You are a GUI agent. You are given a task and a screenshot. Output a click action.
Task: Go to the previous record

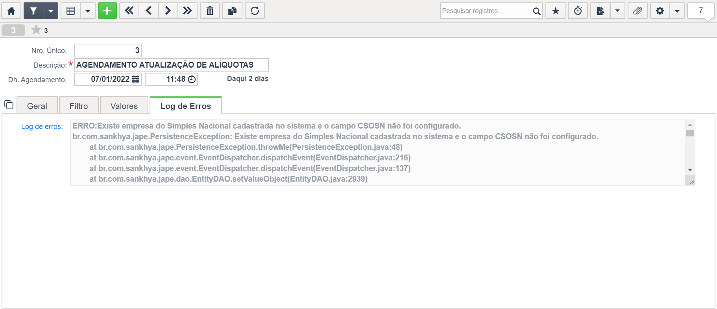click(x=149, y=11)
